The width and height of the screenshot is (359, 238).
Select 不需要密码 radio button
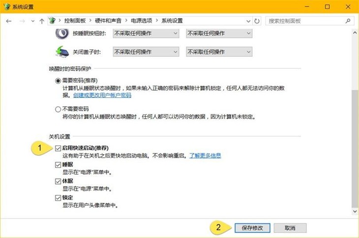[x=58, y=109]
